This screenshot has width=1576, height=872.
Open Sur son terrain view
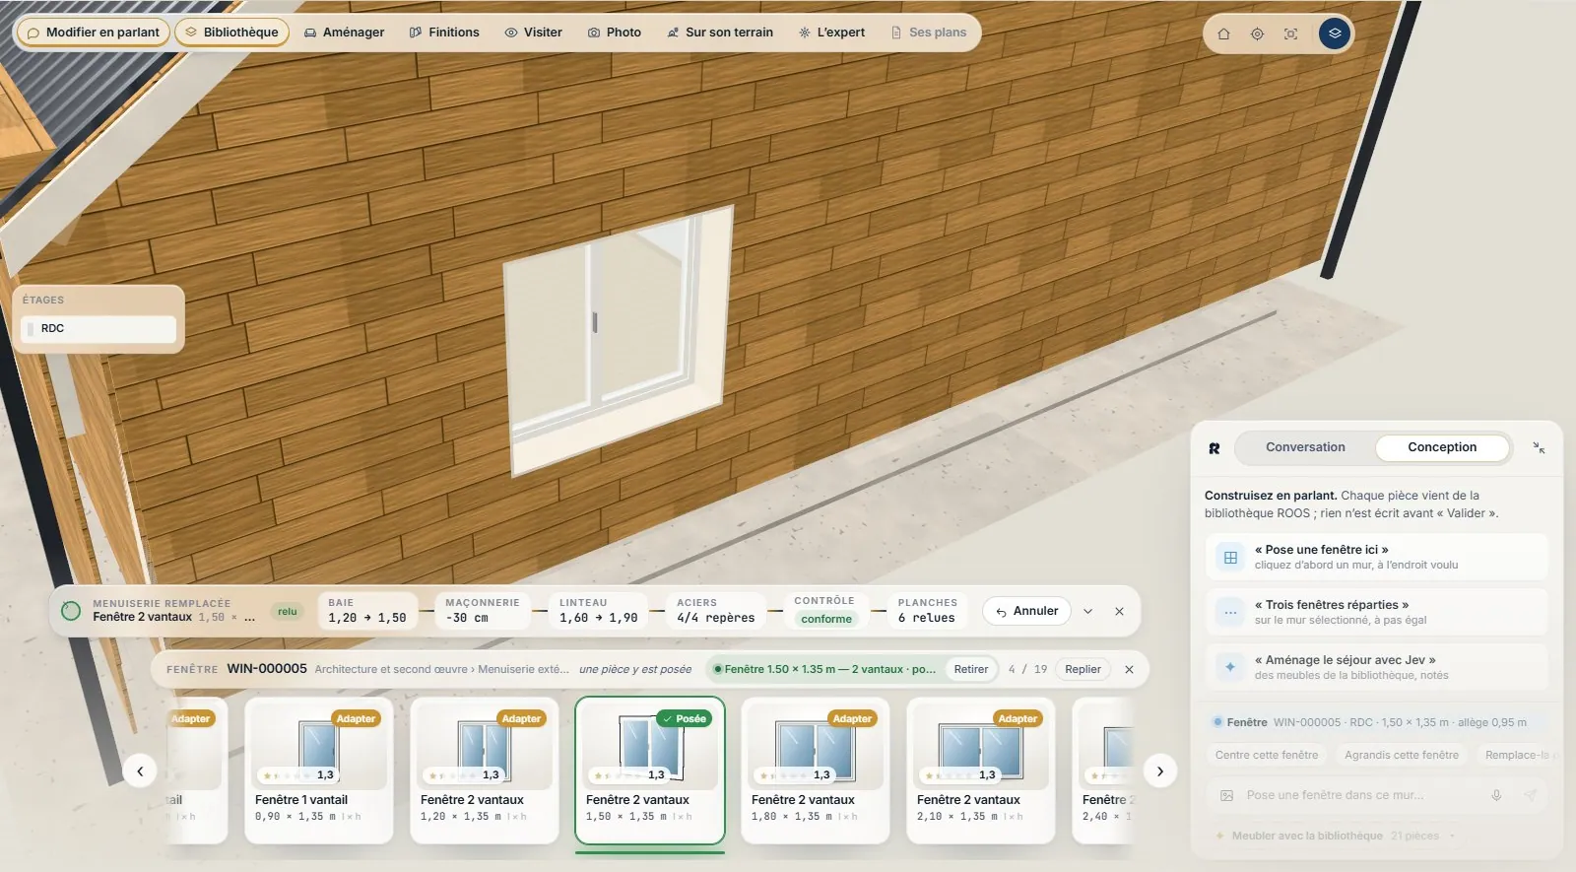(720, 33)
